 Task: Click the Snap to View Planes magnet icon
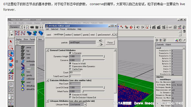(x=127, y=27)
